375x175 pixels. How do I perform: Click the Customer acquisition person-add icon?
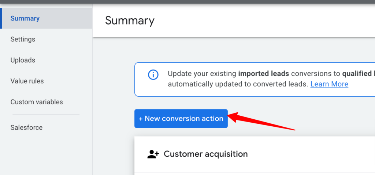(x=153, y=154)
